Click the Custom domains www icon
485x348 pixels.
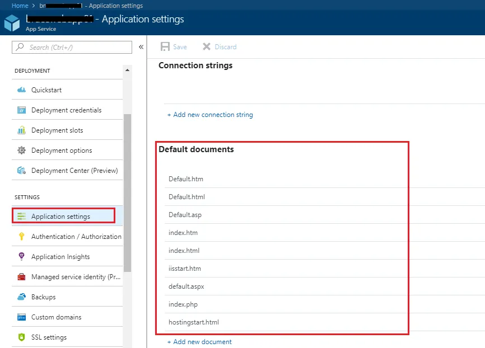coord(21,317)
